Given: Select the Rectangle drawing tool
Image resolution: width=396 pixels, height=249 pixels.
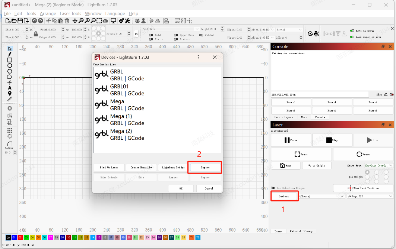Looking at the screenshot, I should (x=10, y=60).
